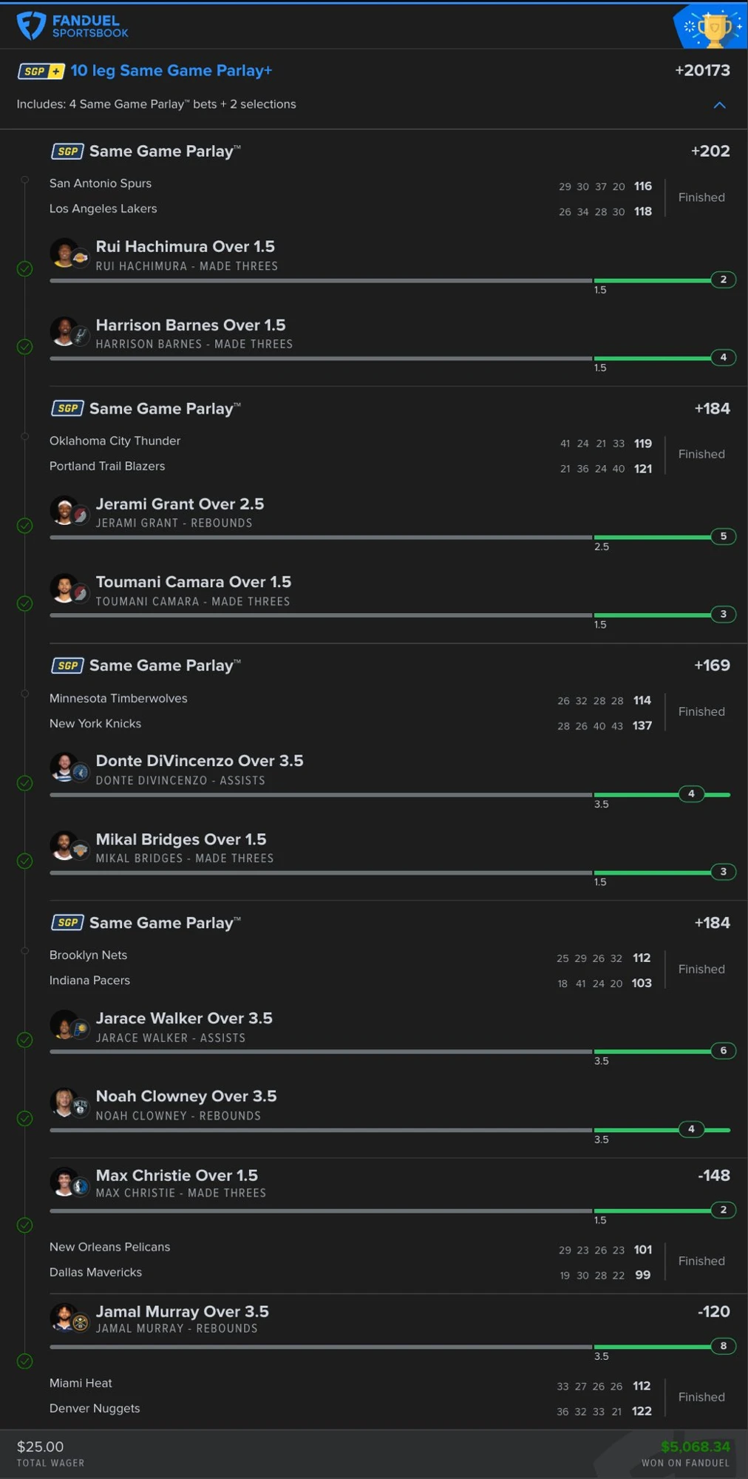Collapse the 10 leg parlay with chevron
Image resolution: width=748 pixels, height=1479 pixels.
(719, 105)
